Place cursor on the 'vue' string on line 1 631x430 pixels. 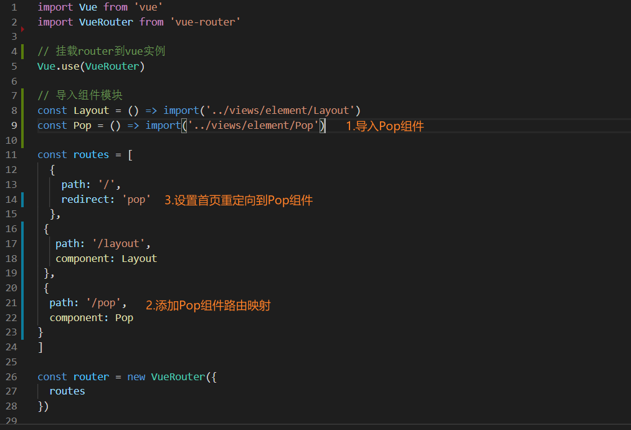pos(148,7)
